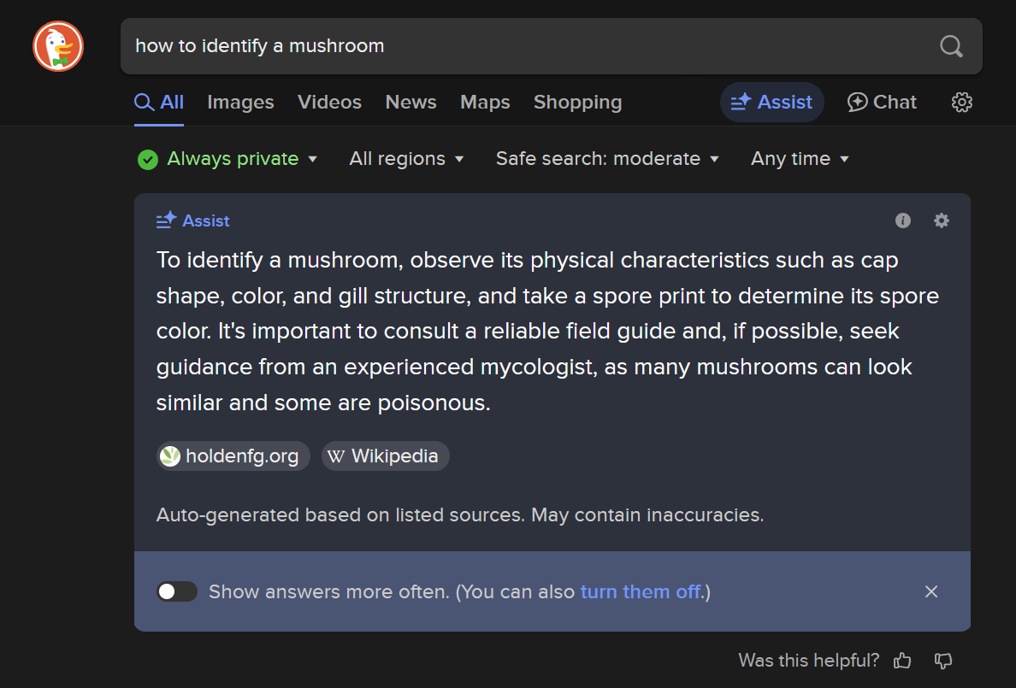The image size is (1016, 688).
Task: Click the search magnifier icon
Action: [x=951, y=46]
